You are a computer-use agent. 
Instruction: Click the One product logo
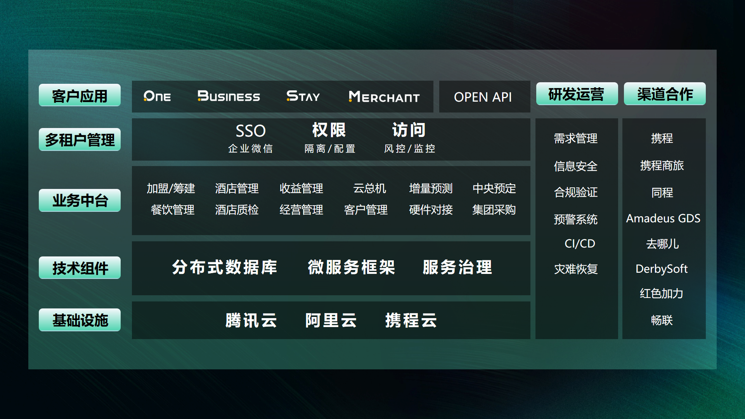pyautogui.click(x=157, y=96)
